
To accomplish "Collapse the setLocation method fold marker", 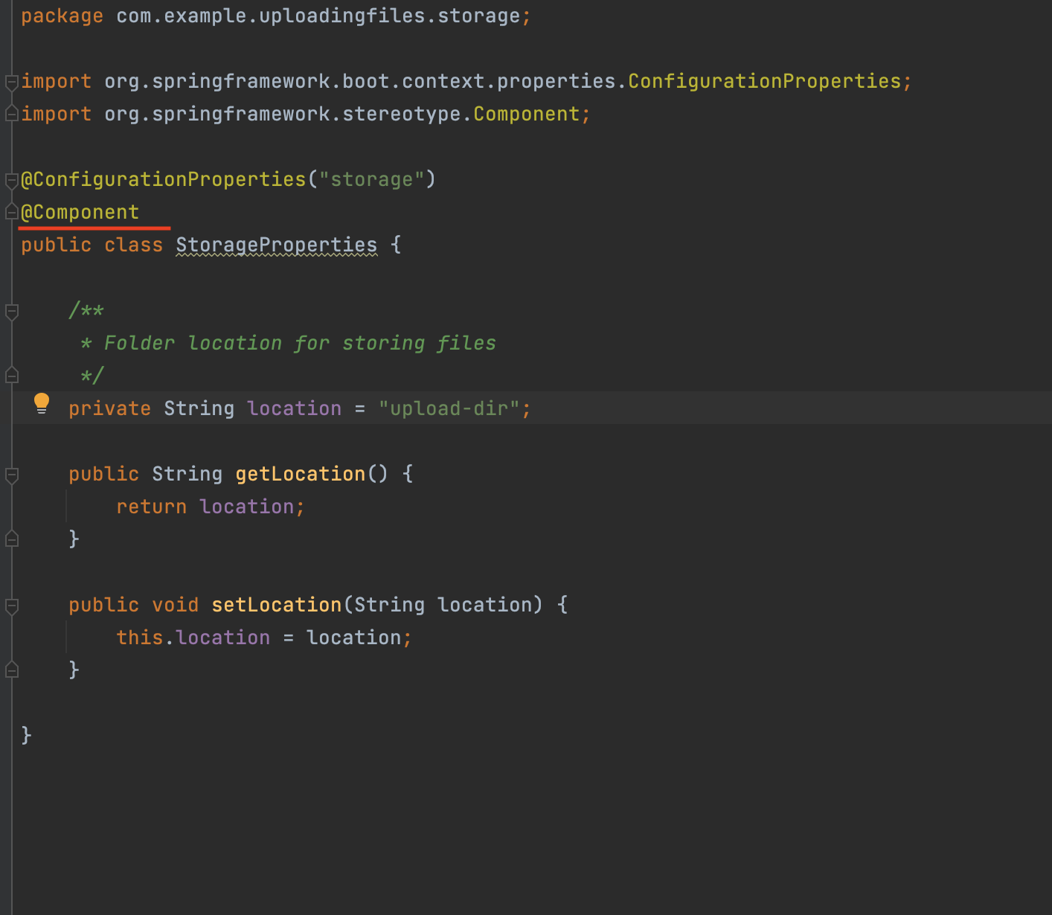I will (x=11, y=606).
